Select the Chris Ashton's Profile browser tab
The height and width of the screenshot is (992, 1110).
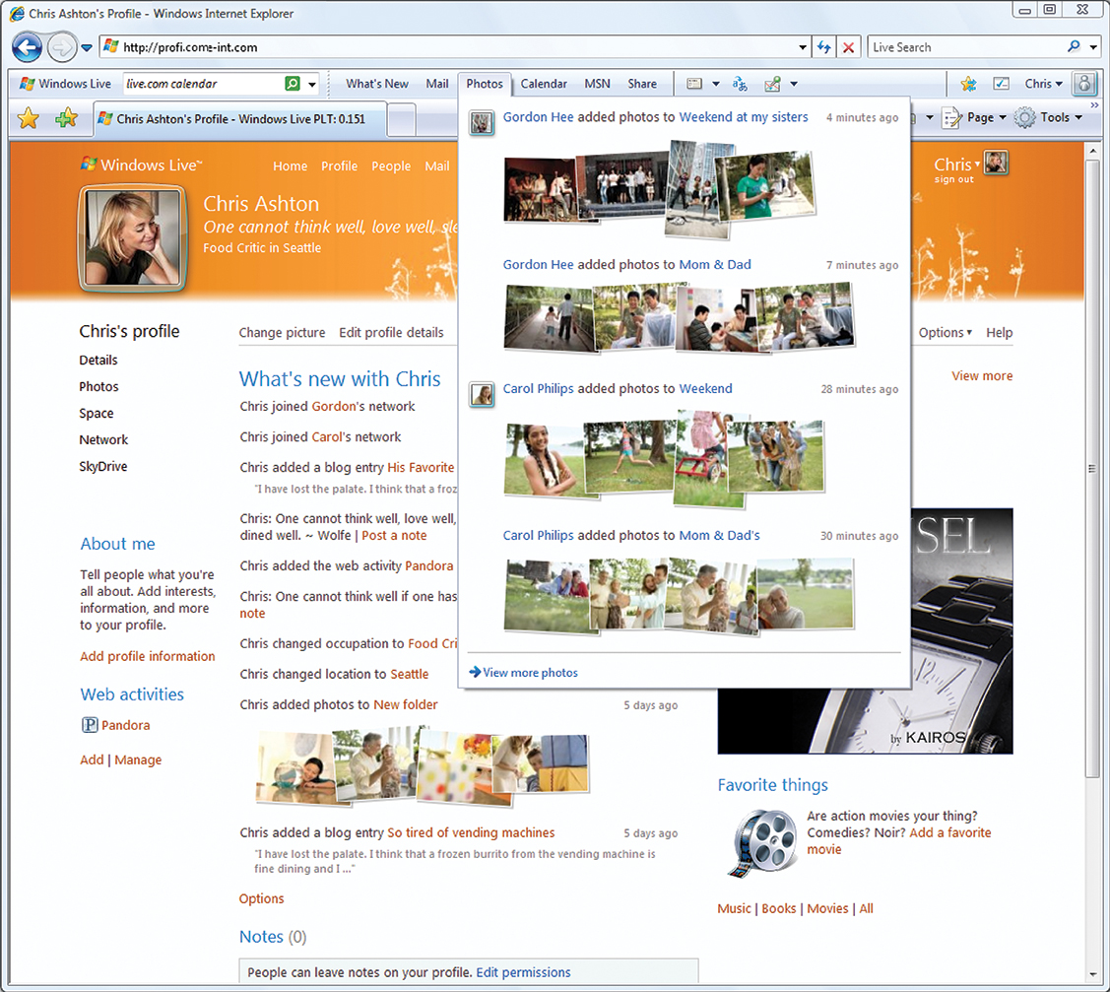tap(240, 119)
